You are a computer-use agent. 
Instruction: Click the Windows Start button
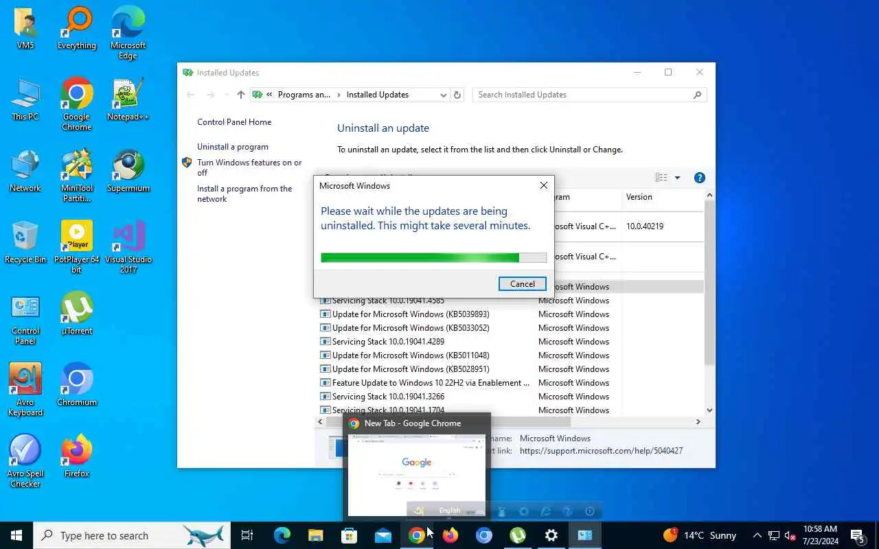click(16, 535)
